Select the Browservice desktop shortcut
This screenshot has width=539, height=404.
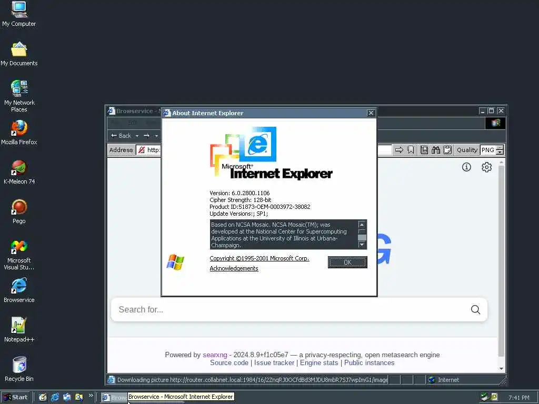[x=19, y=290]
